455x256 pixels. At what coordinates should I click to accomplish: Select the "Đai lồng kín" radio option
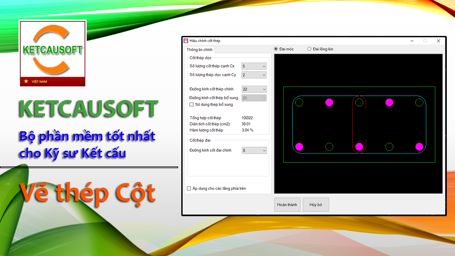click(x=309, y=49)
